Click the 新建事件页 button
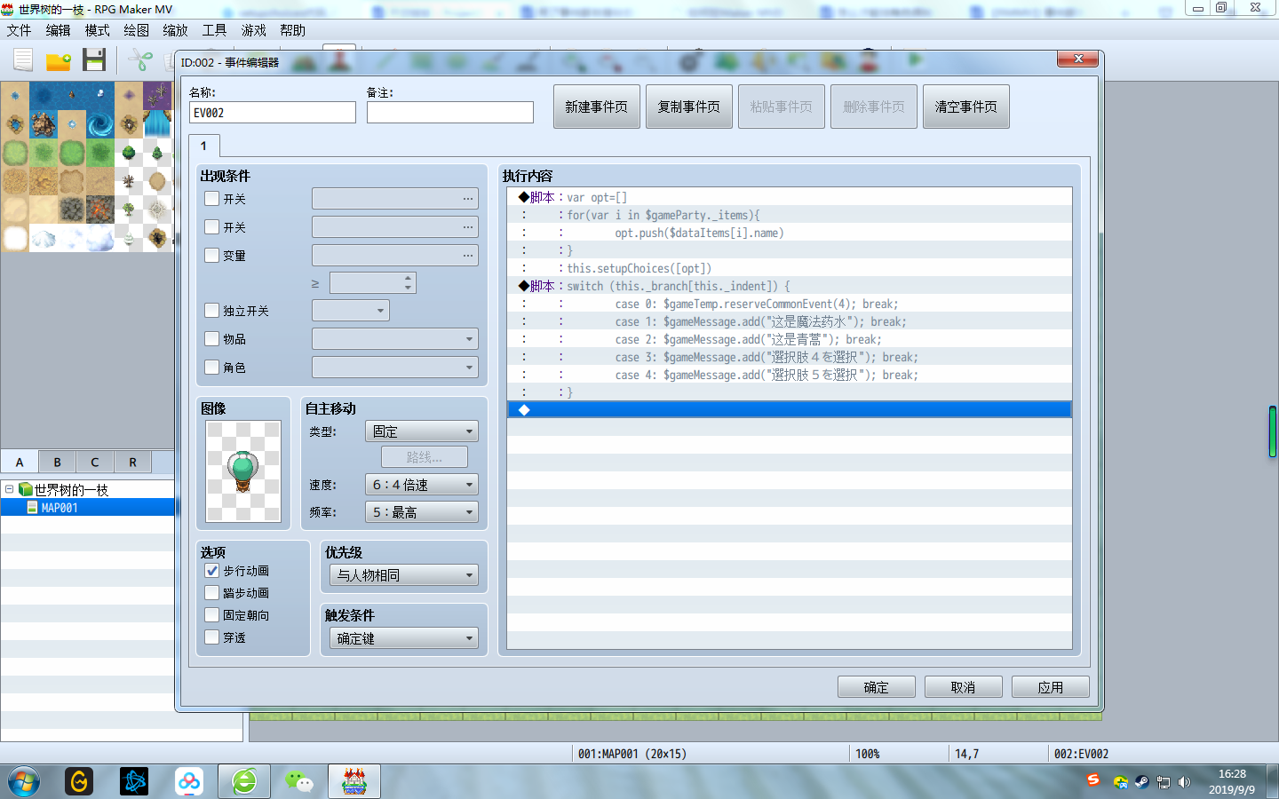Screen dimensions: 1279x799 [x=597, y=107]
